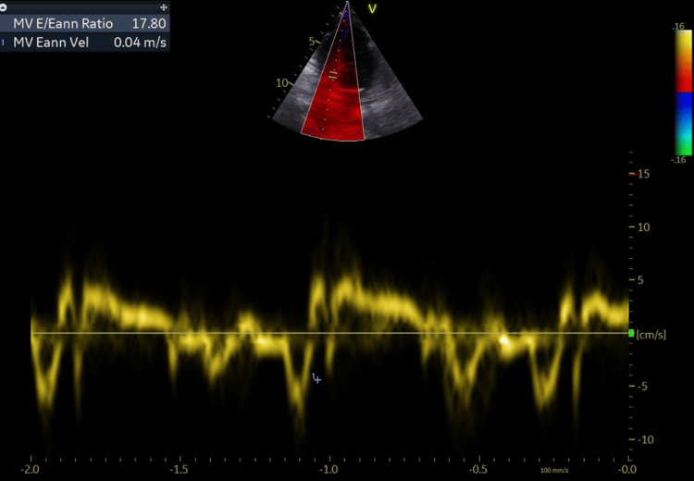
Task: Click the -.16 lower color scale value
Action: pos(678,160)
